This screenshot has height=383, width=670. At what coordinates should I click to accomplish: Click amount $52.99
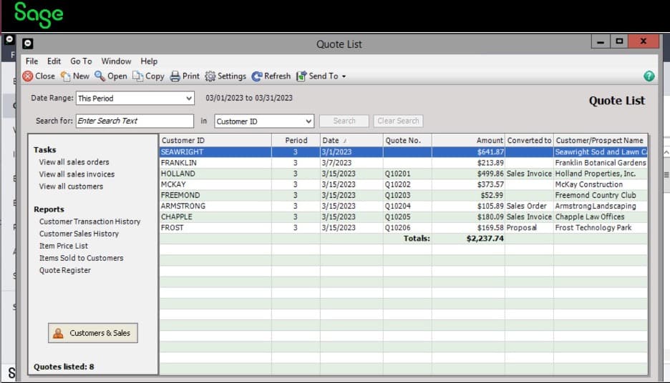coord(492,195)
